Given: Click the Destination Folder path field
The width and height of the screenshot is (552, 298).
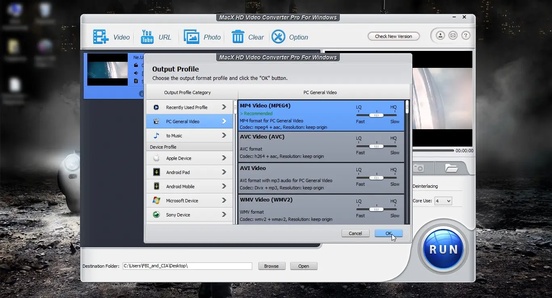Looking at the screenshot, I should (x=188, y=266).
